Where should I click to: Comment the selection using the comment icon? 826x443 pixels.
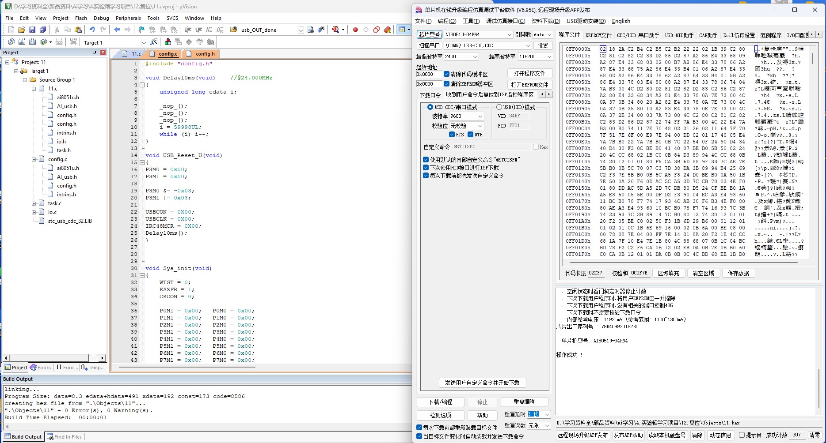tap(209, 30)
